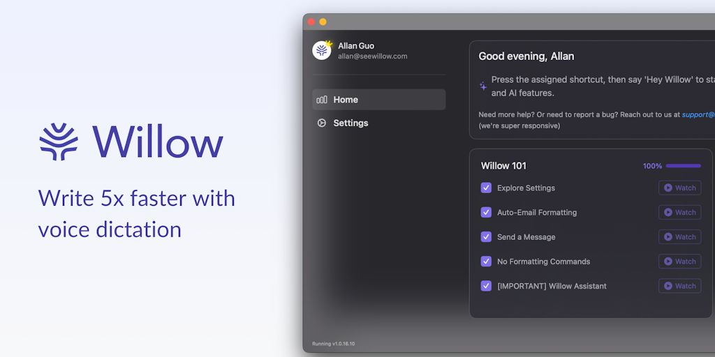Click the 'Write 5x faster' tagline

(136, 213)
